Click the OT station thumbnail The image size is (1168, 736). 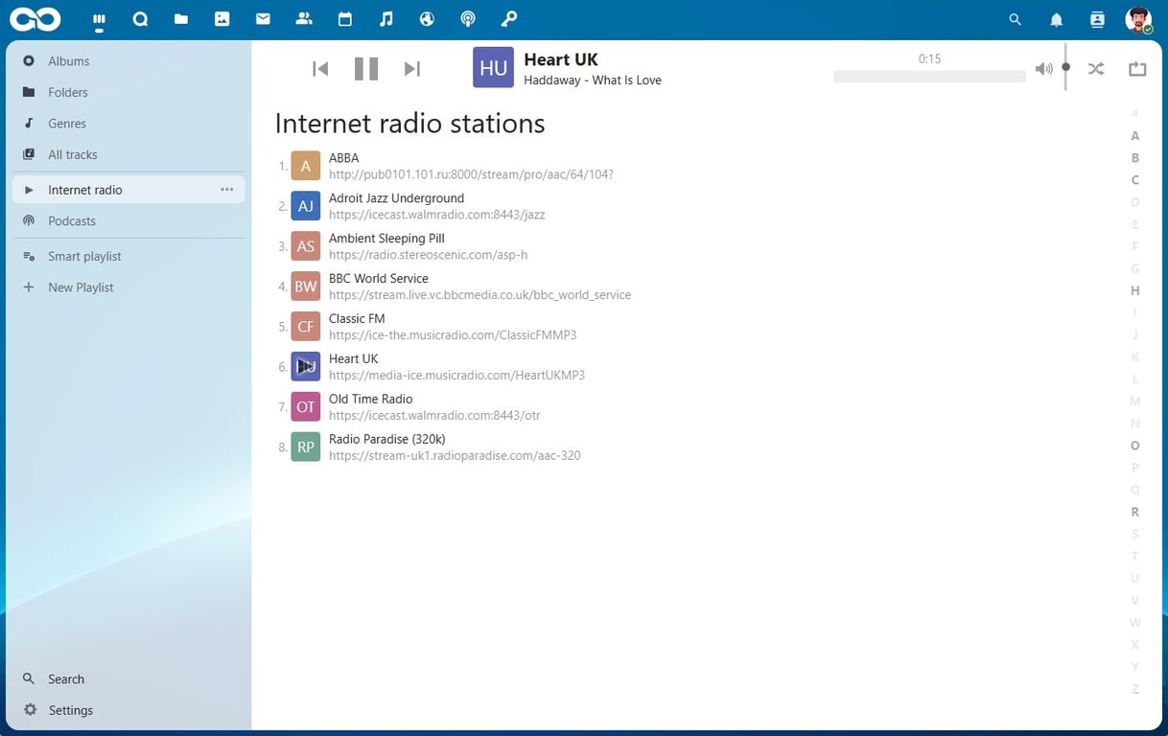(306, 406)
